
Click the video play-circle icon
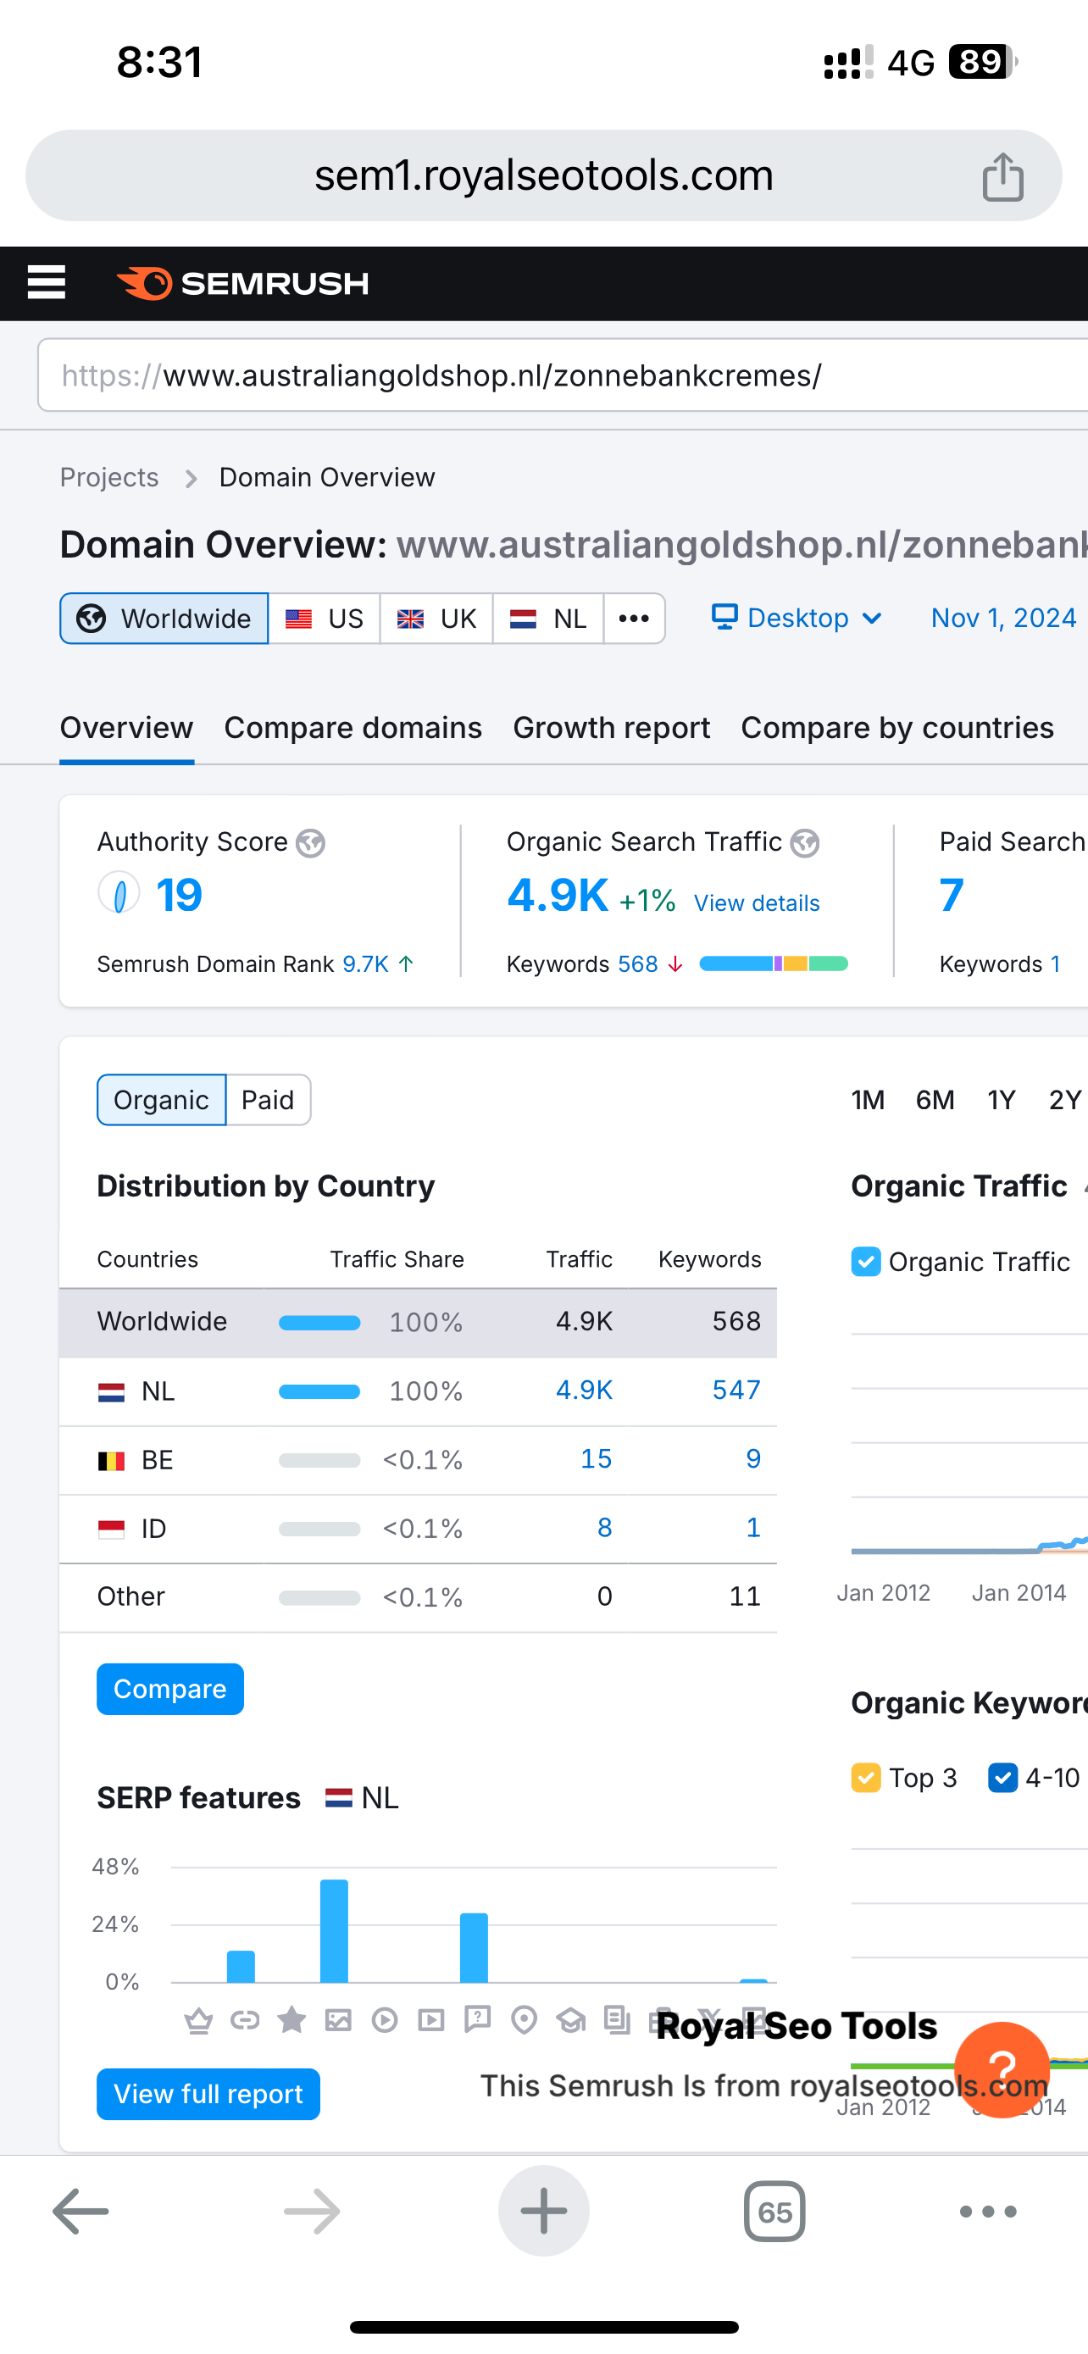385,2019
